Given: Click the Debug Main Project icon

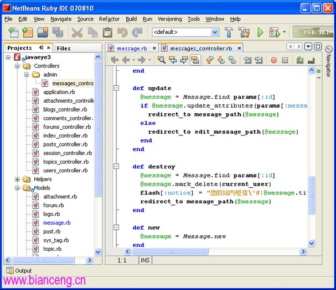Looking at the screenshot, I should pos(275,33).
